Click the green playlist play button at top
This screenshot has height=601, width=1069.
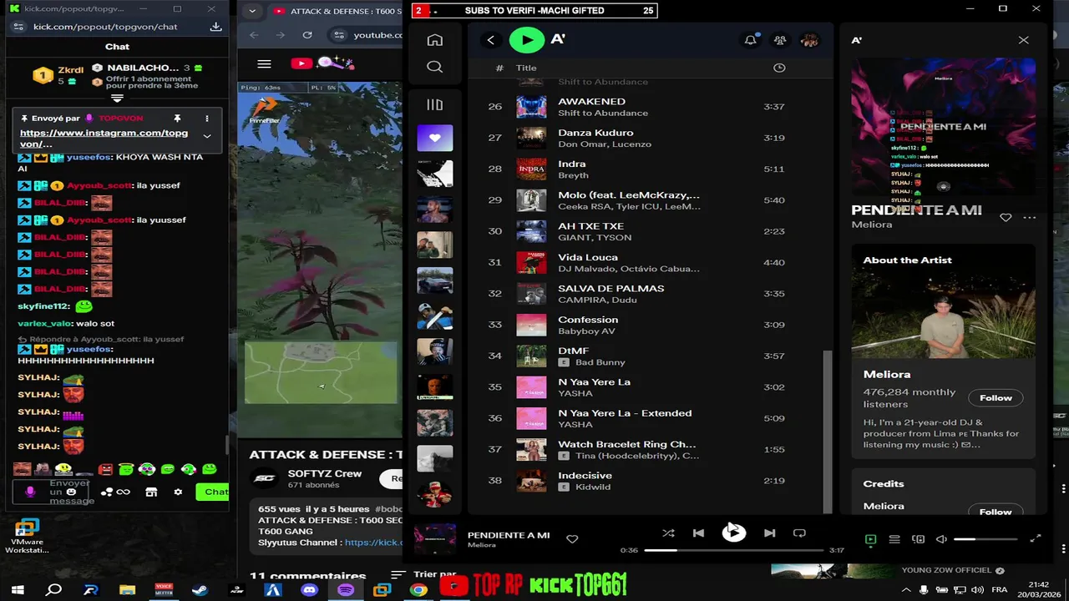[526, 39]
